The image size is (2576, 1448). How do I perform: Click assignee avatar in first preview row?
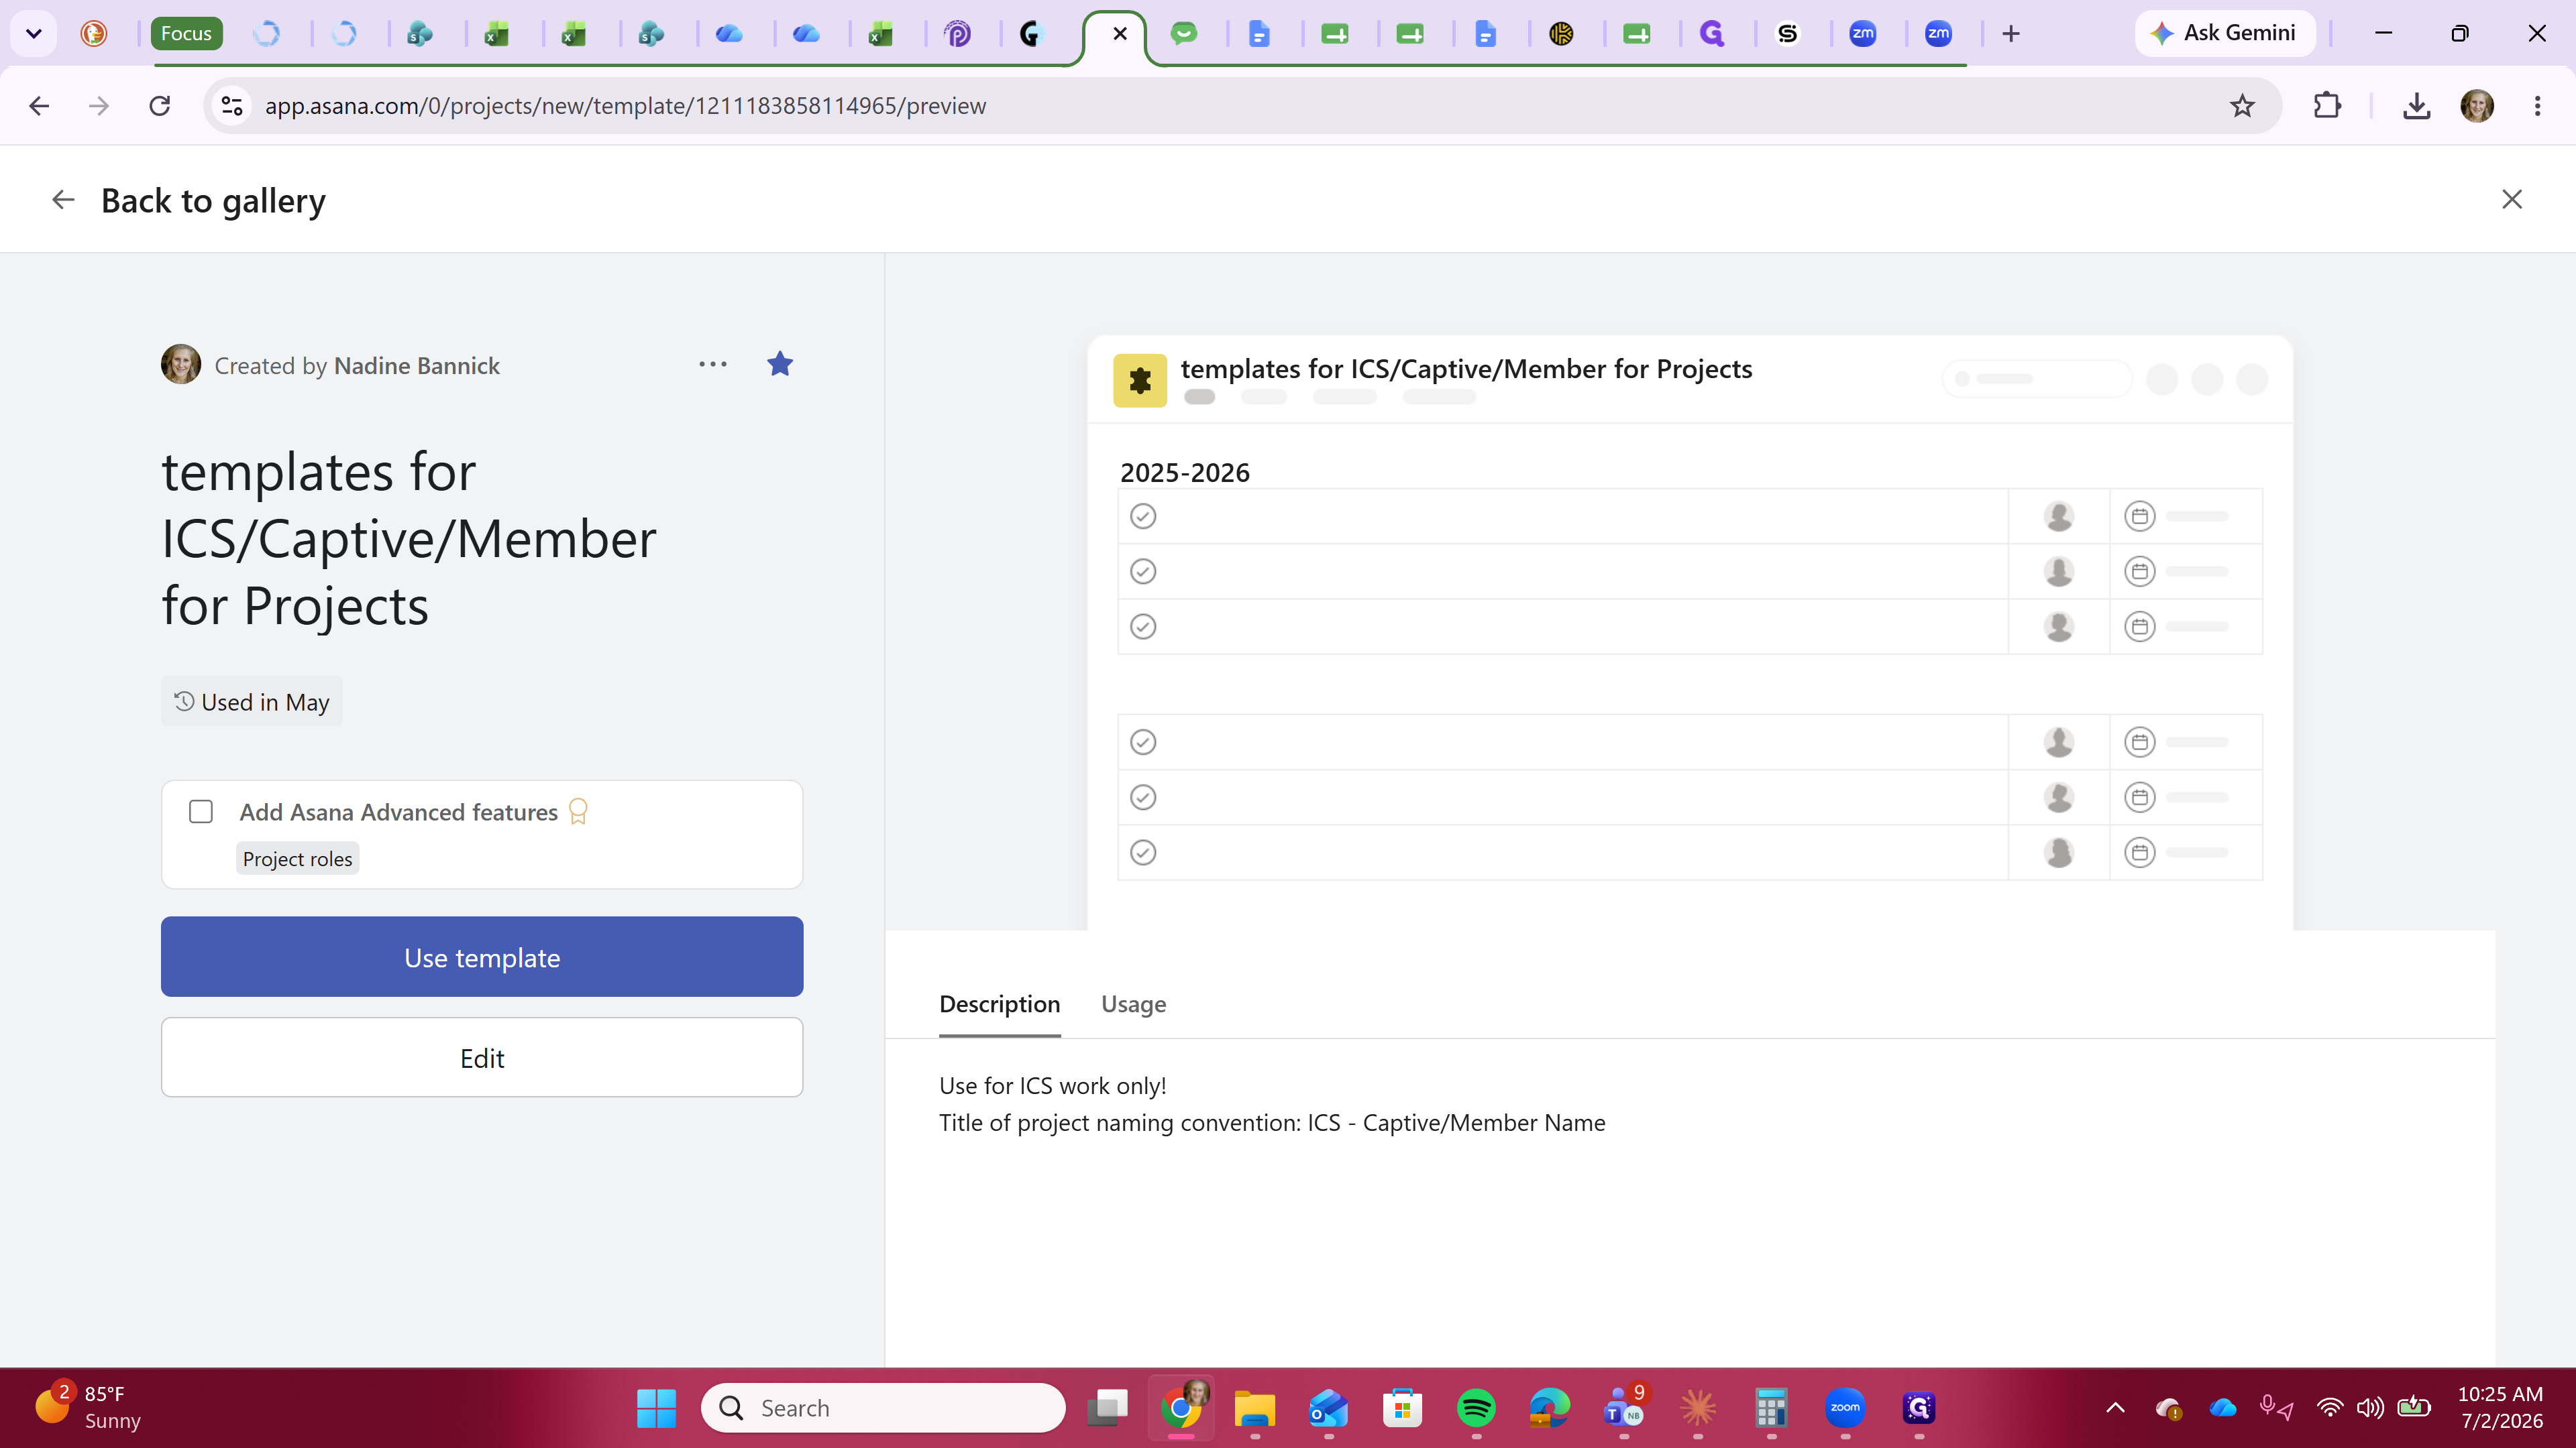pos(2058,516)
